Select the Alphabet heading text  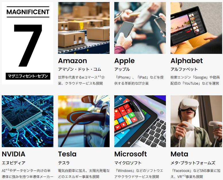[x=187, y=61]
